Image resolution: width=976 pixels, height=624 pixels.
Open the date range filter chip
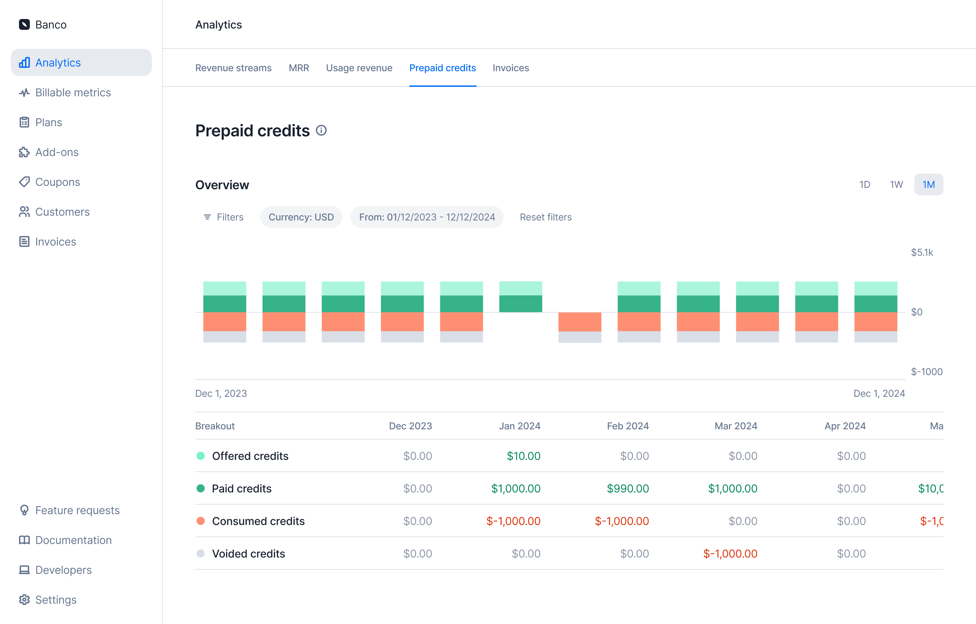pyautogui.click(x=427, y=217)
